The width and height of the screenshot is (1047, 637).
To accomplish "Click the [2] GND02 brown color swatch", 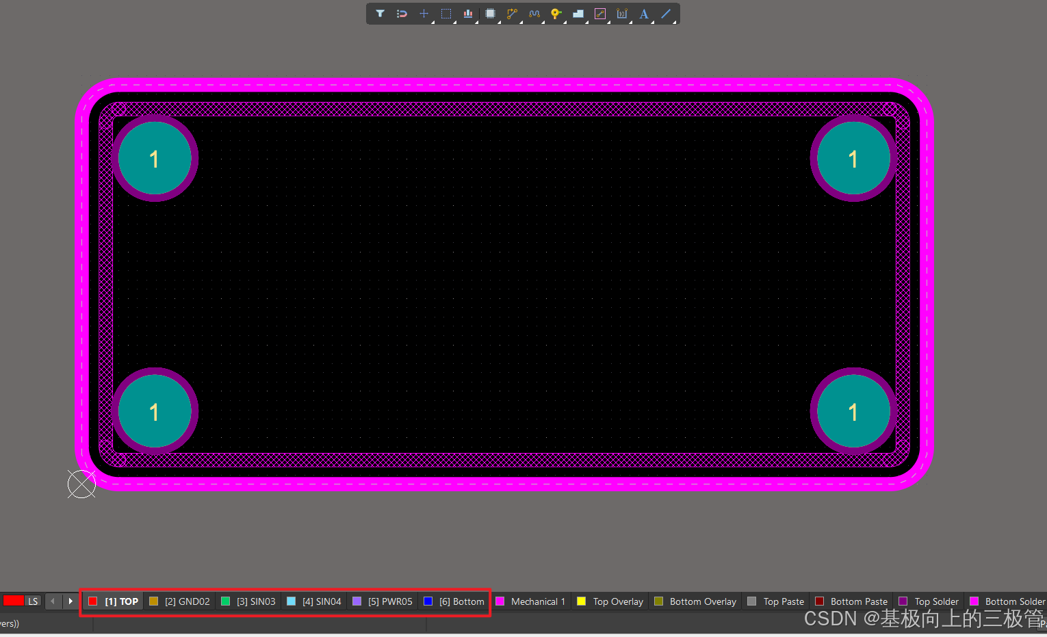I will click(x=154, y=601).
